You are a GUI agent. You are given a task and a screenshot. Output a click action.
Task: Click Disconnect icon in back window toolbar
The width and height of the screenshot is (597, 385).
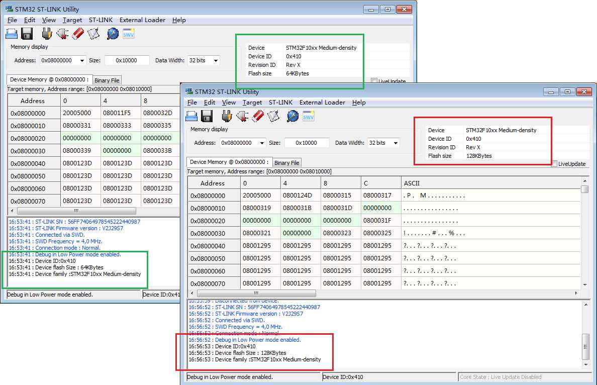click(x=62, y=34)
